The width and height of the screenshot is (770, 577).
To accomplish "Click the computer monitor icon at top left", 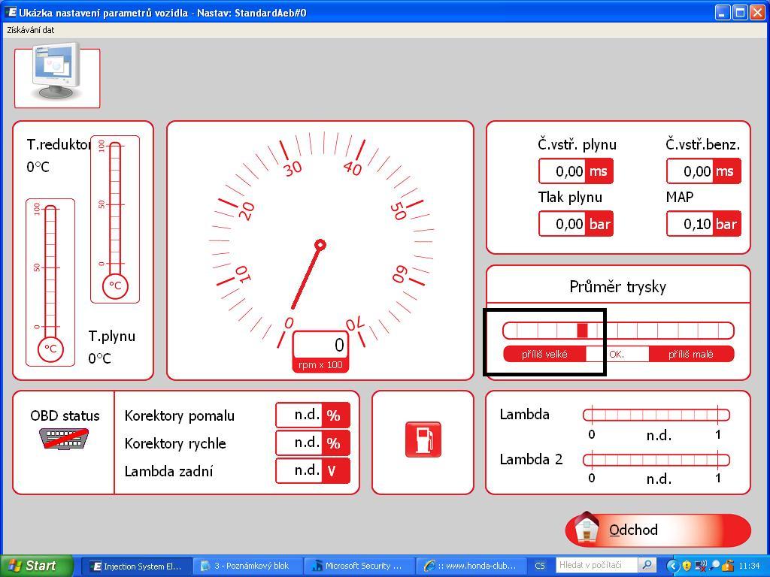I will (x=56, y=77).
